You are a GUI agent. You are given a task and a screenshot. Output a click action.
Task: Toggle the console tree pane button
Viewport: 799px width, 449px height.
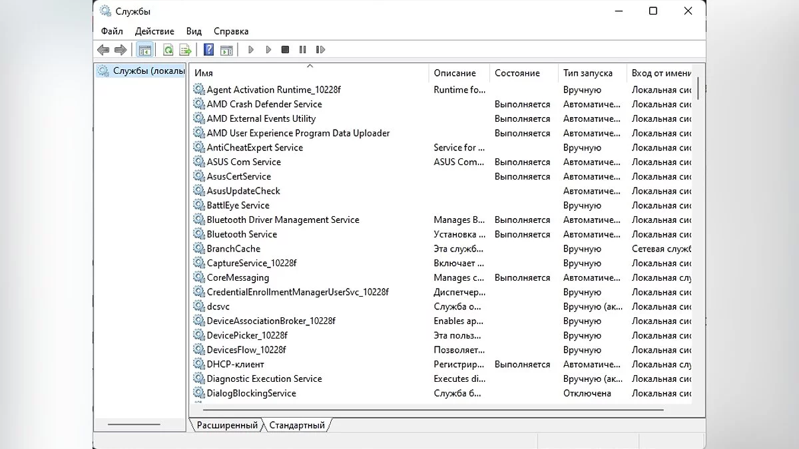(144, 50)
